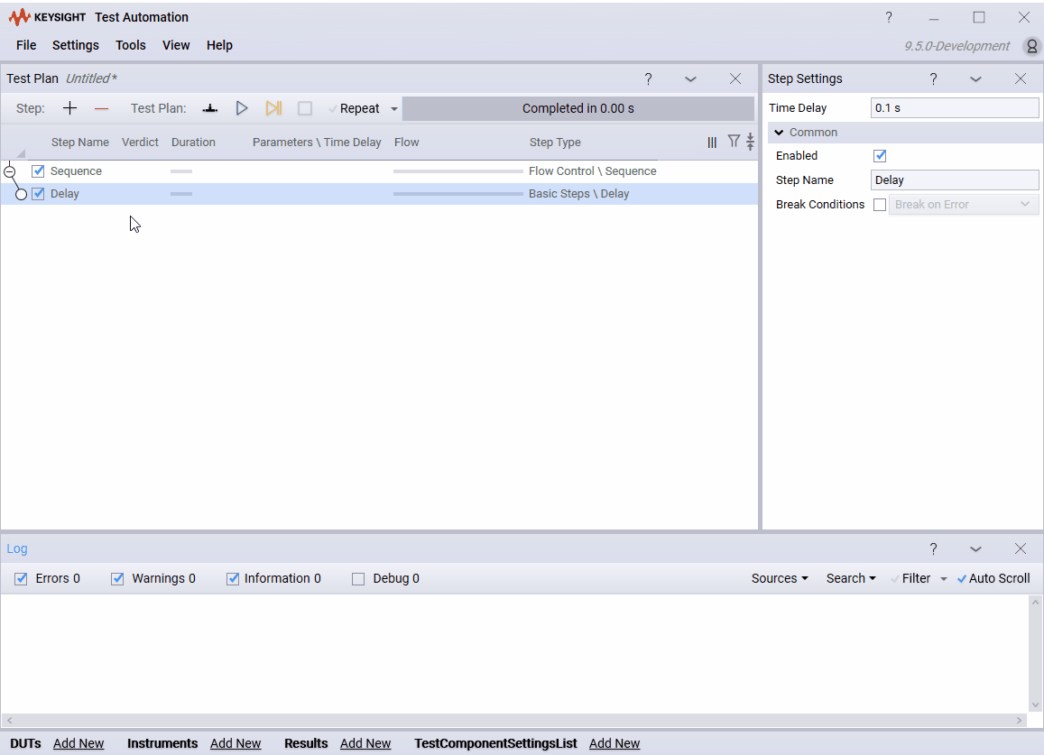Open the Filter dropdown arrow in Log

(x=944, y=579)
